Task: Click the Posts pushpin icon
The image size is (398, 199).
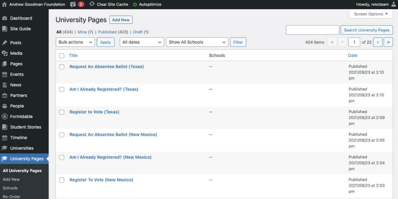Action: 4,43
